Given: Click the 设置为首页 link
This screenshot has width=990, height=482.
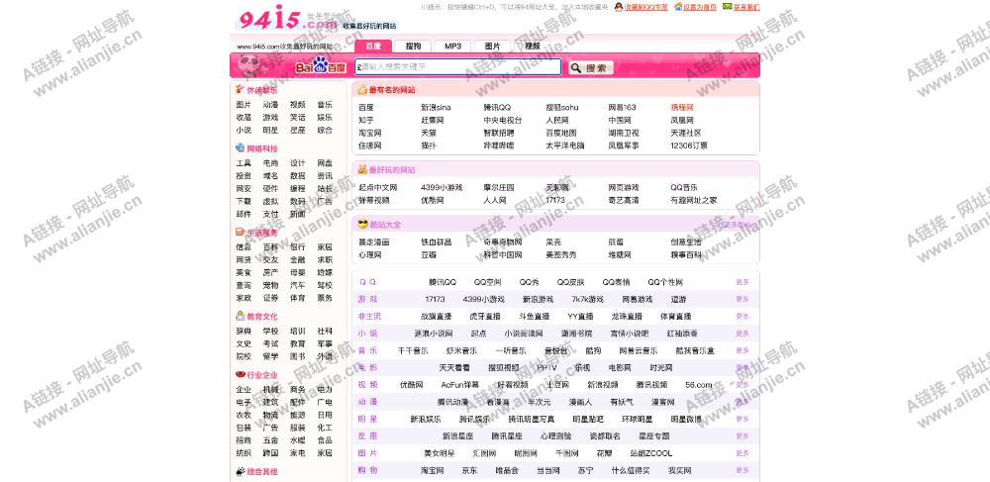Looking at the screenshot, I should coord(700,7).
